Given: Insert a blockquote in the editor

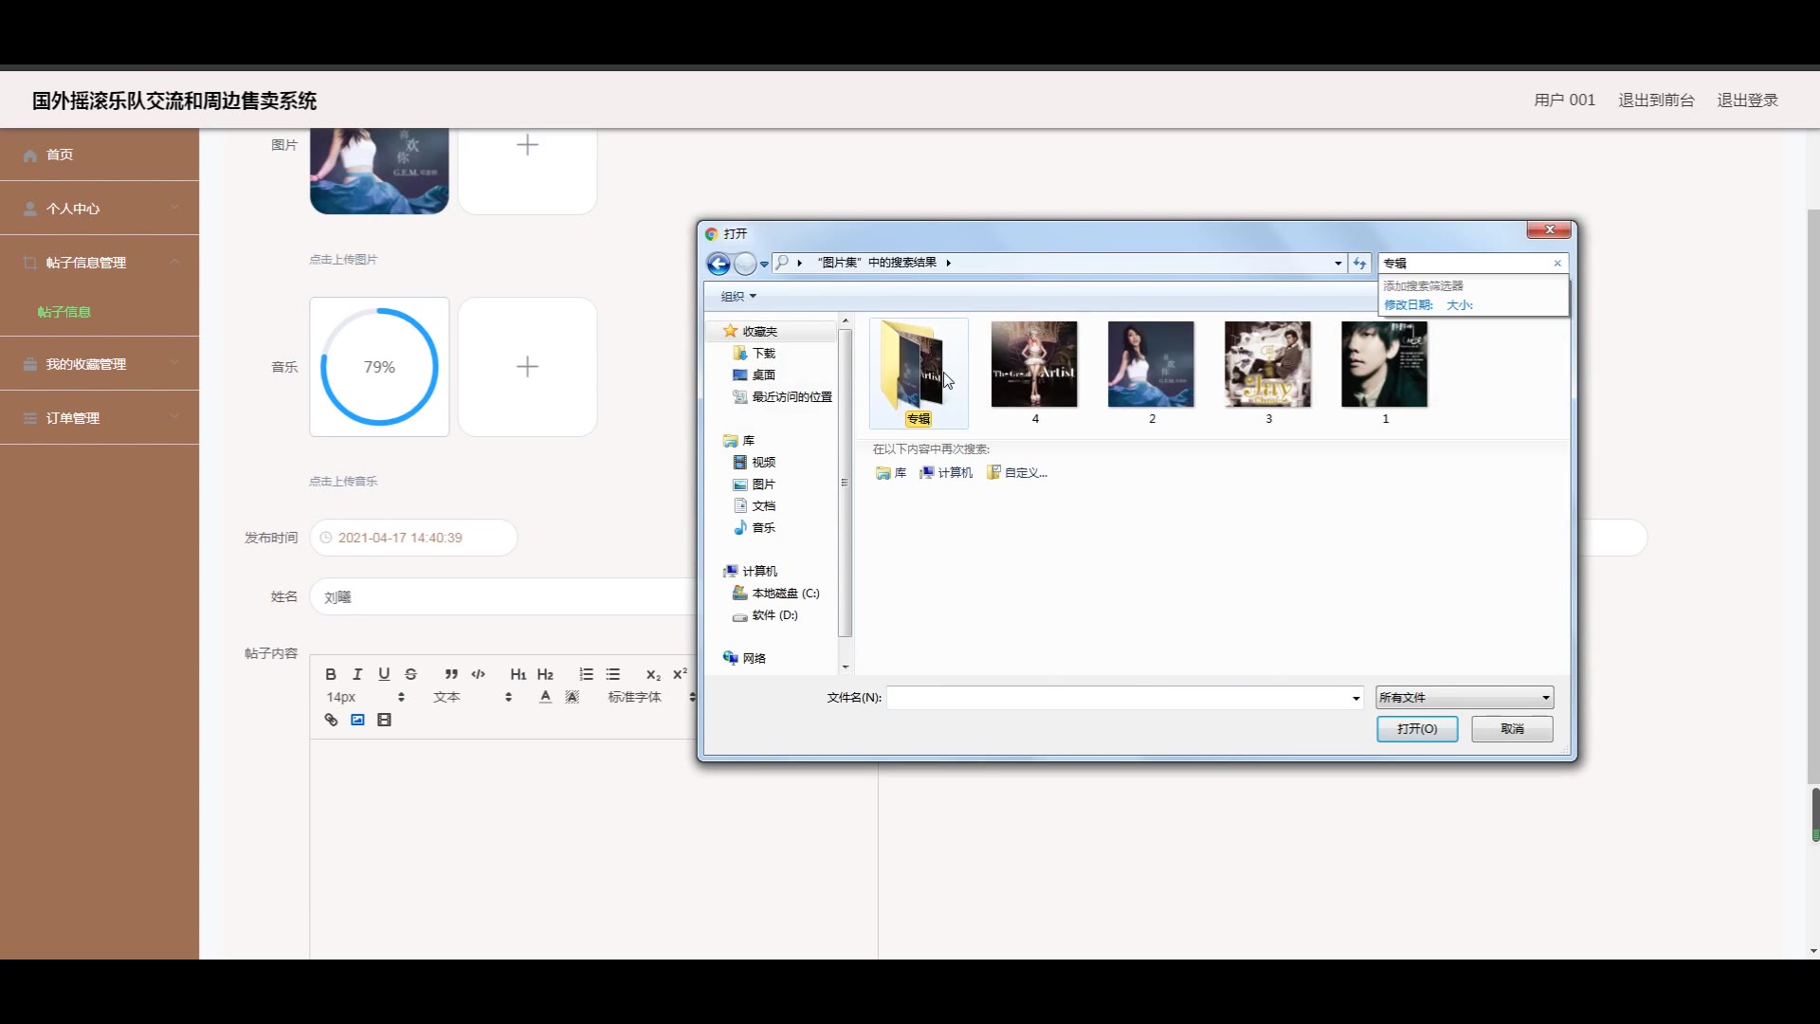Looking at the screenshot, I should [451, 674].
